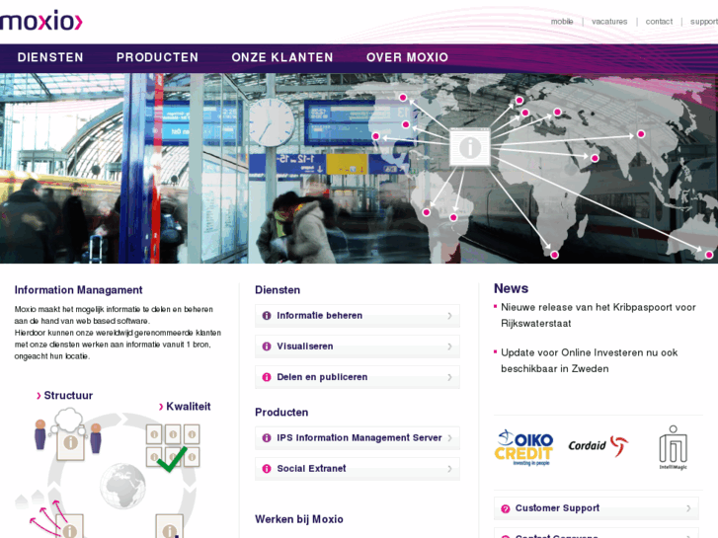The width and height of the screenshot is (718, 538).
Task: Click the Information Managament heading
Action: tap(78, 290)
